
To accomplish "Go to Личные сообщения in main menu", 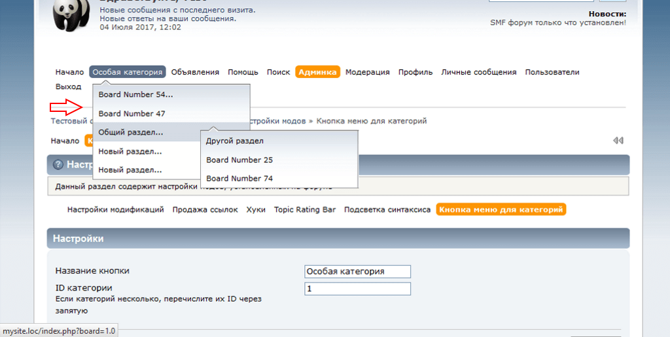I will (x=478, y=72).
